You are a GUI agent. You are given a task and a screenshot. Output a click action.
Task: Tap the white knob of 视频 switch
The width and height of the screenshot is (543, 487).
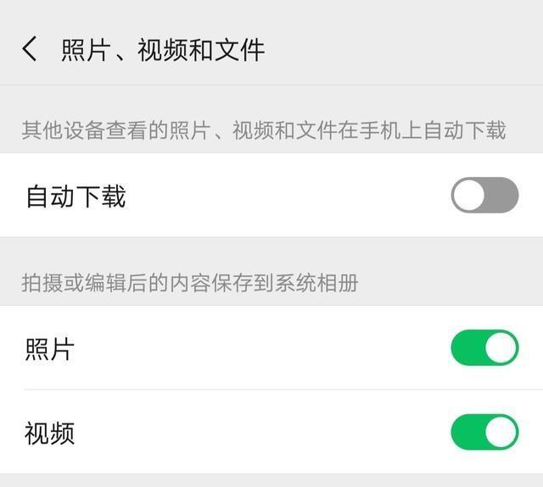click(x=501, y=432)
